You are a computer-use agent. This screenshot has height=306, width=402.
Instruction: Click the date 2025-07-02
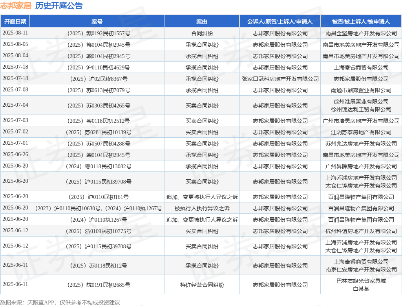15,131
